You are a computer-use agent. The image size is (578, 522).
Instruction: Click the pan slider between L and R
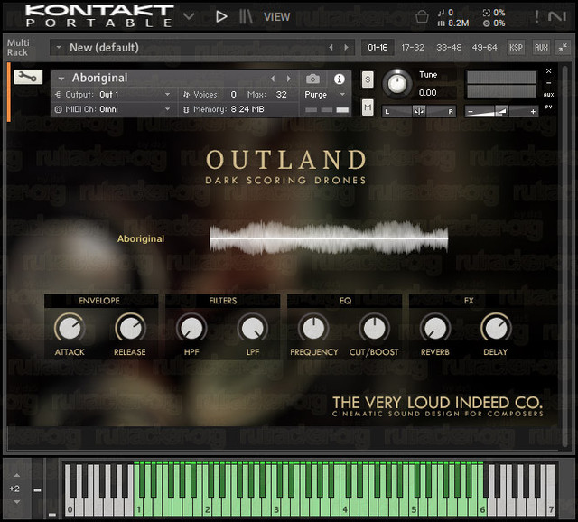419,111
